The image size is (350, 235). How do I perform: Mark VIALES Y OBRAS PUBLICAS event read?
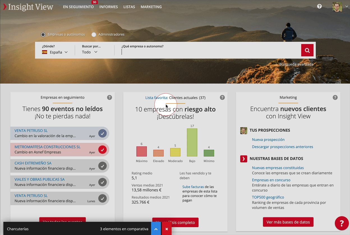coord(103,182)
